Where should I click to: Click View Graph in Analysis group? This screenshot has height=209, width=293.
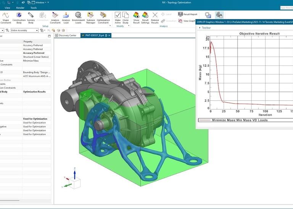187,21
